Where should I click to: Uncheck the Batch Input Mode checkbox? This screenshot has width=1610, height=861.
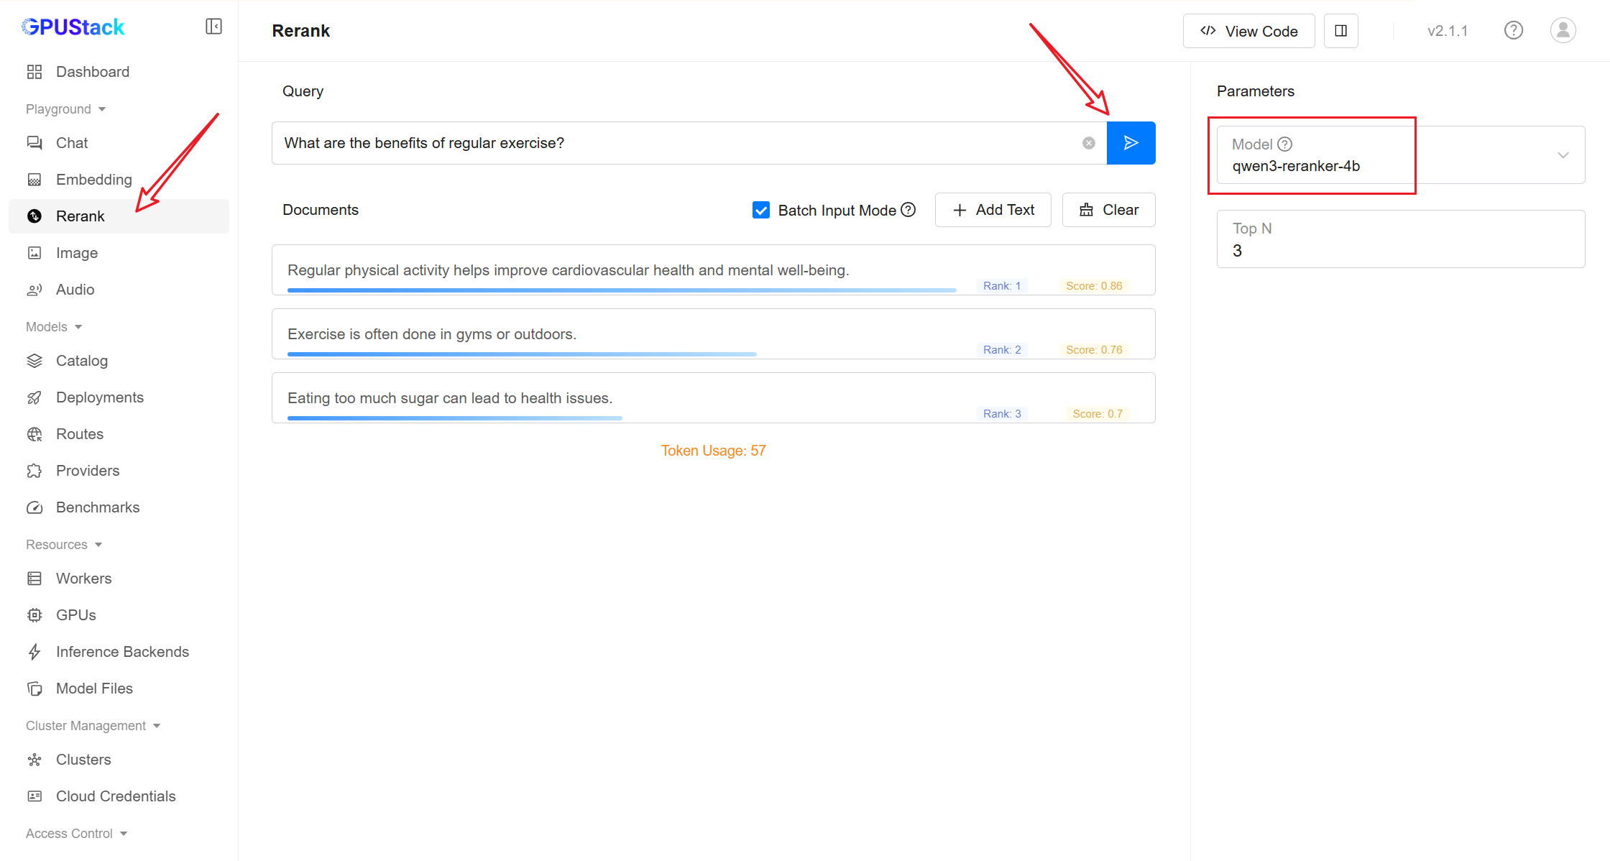click(761, 210)
